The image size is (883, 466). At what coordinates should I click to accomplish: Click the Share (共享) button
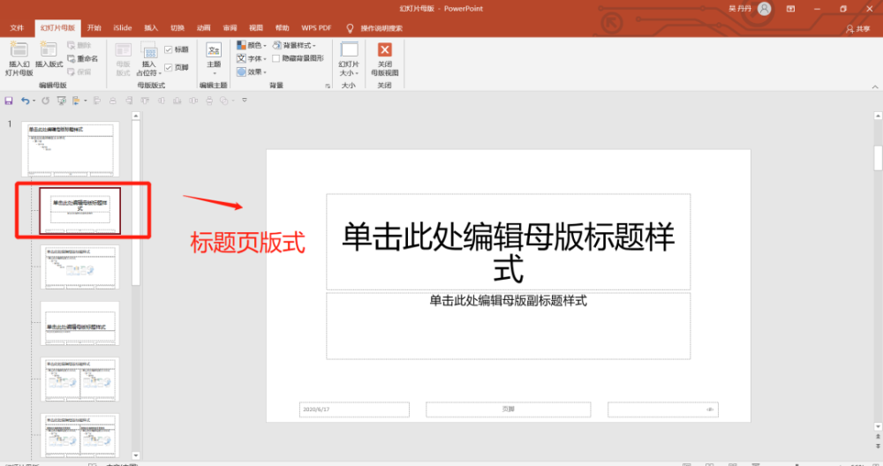(x=857, y=28)
